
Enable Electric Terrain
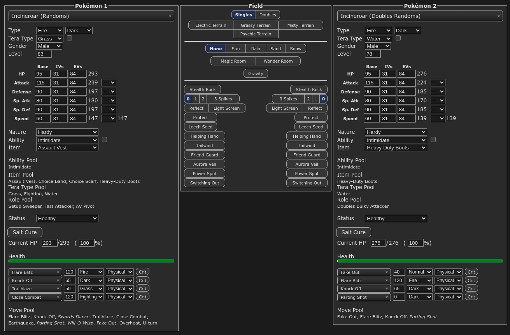coord(211,25)
